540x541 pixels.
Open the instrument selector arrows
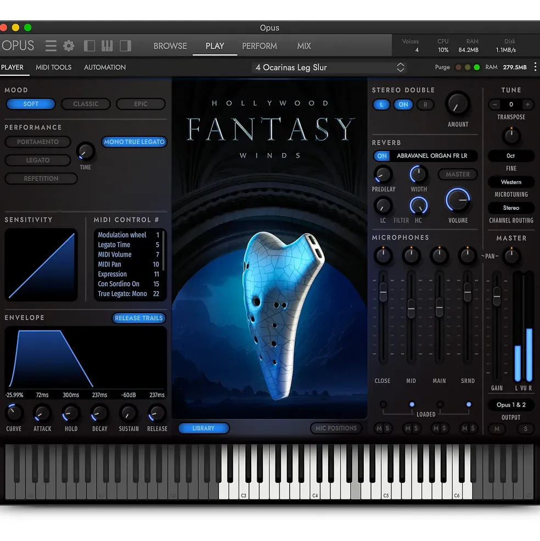(401, 67)
